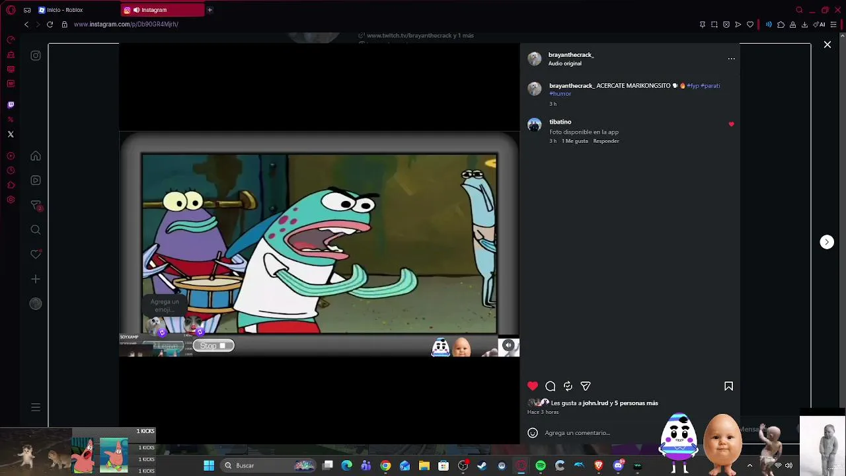
Task: Close the Instagram post viewer
Action: click(827, 44)
